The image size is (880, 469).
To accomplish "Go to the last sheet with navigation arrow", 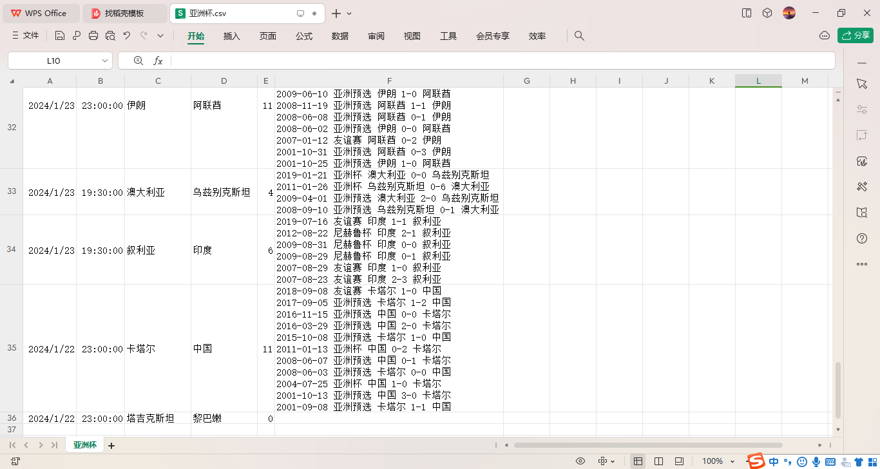I will pyautogui.click(x=54, y=445).
